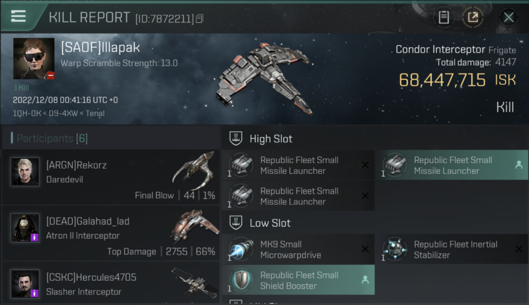529x305 pixels.
Task: Click the High Slot section icon
Action: (236, 139)
